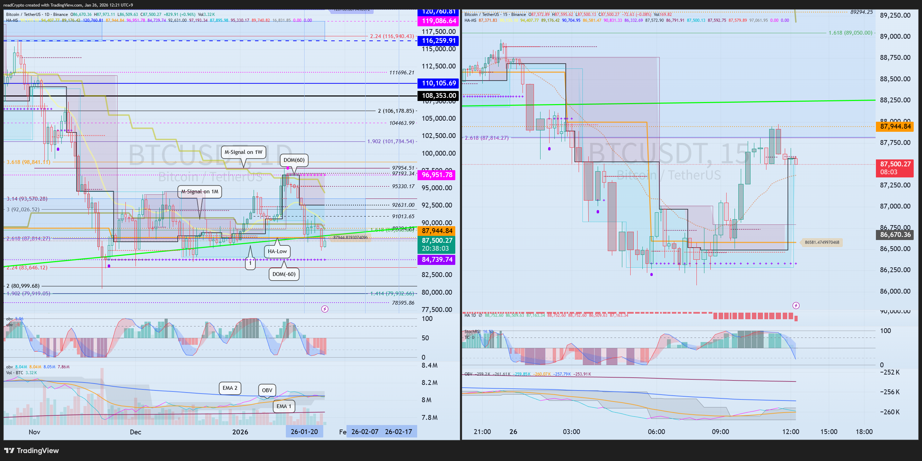Click the 120,760.81 price label on the 1D axis
Viewport: 922px width, 461px height.
(x=438, y=12)
